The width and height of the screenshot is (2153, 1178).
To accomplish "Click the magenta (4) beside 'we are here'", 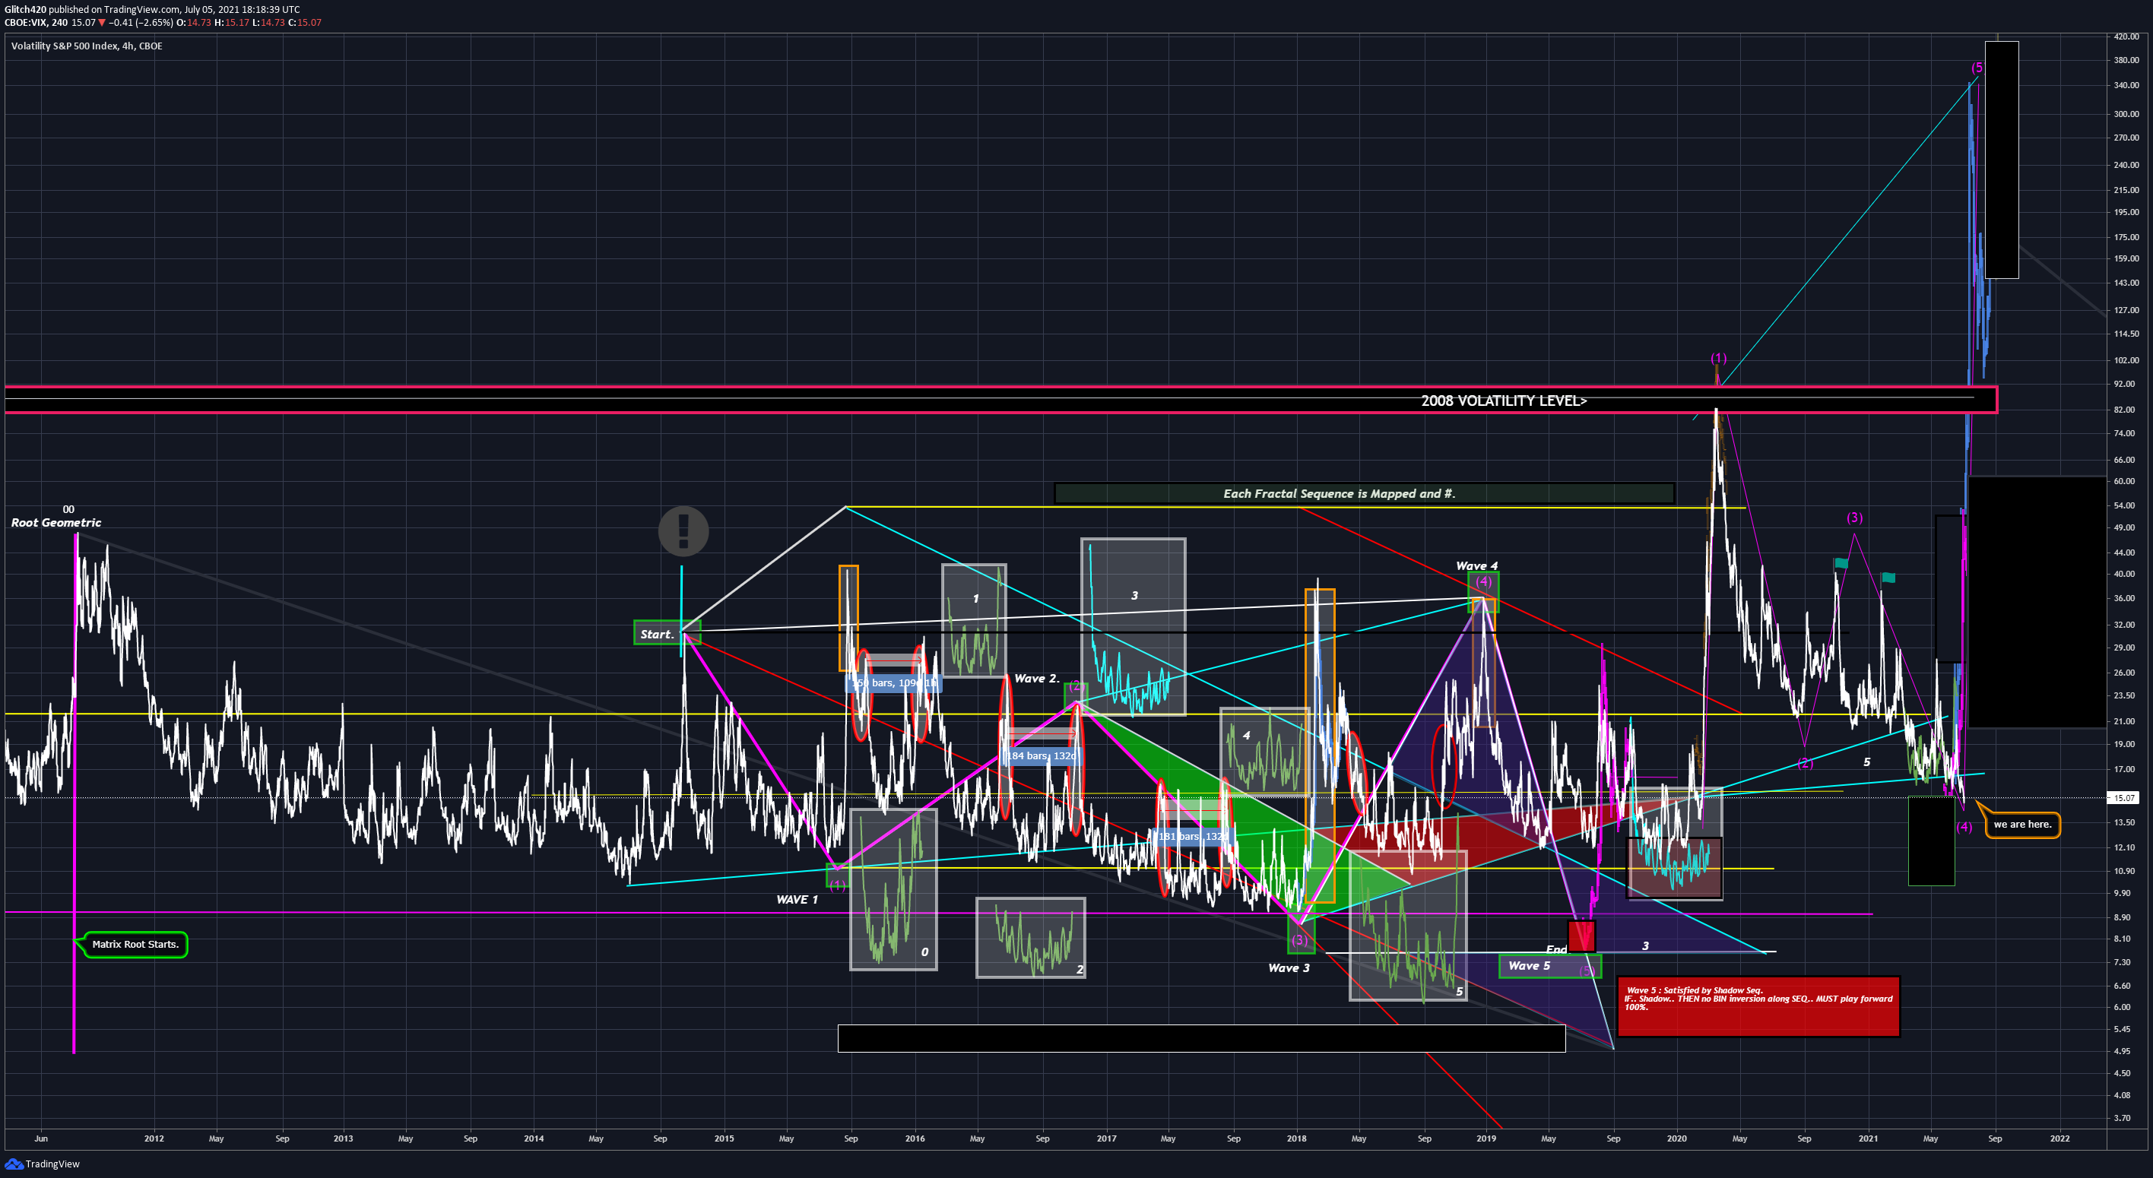I will pos(1964,827).
